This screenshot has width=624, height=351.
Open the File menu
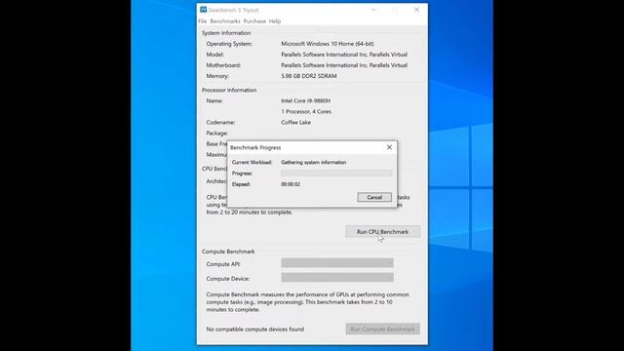(x=202, y=21)
